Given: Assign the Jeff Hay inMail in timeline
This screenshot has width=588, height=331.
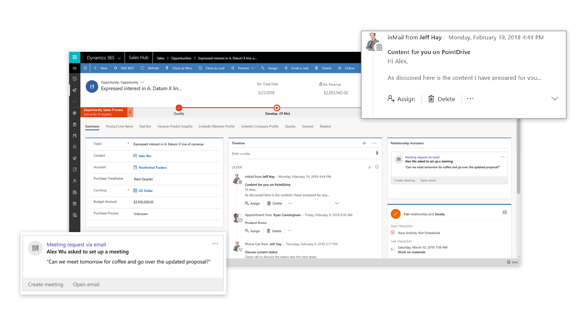Looking at the screenshot, I should click(x=252, y=203).
